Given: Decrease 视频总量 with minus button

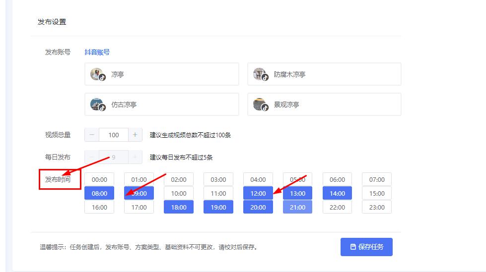Looking at the screenshot, I should [x=92, y=135].
